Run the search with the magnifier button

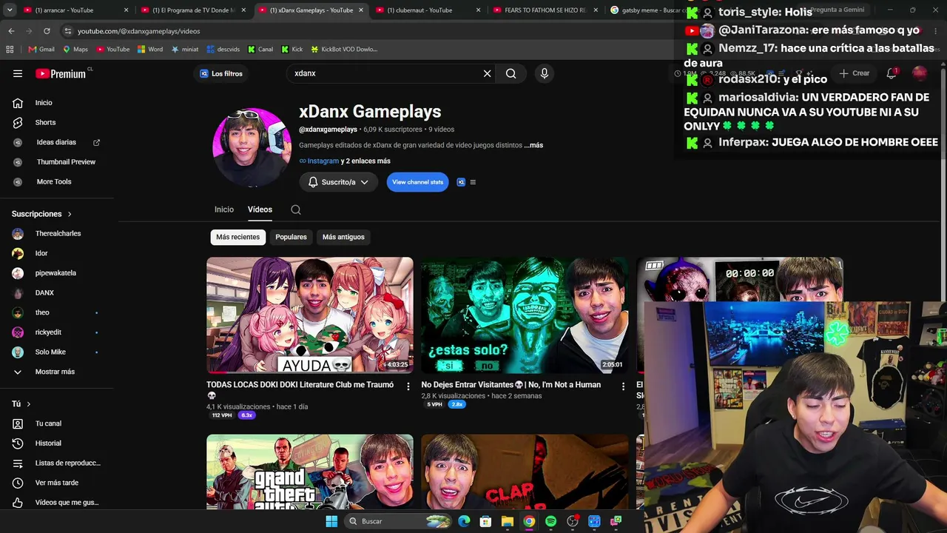[x=511, y=73]
